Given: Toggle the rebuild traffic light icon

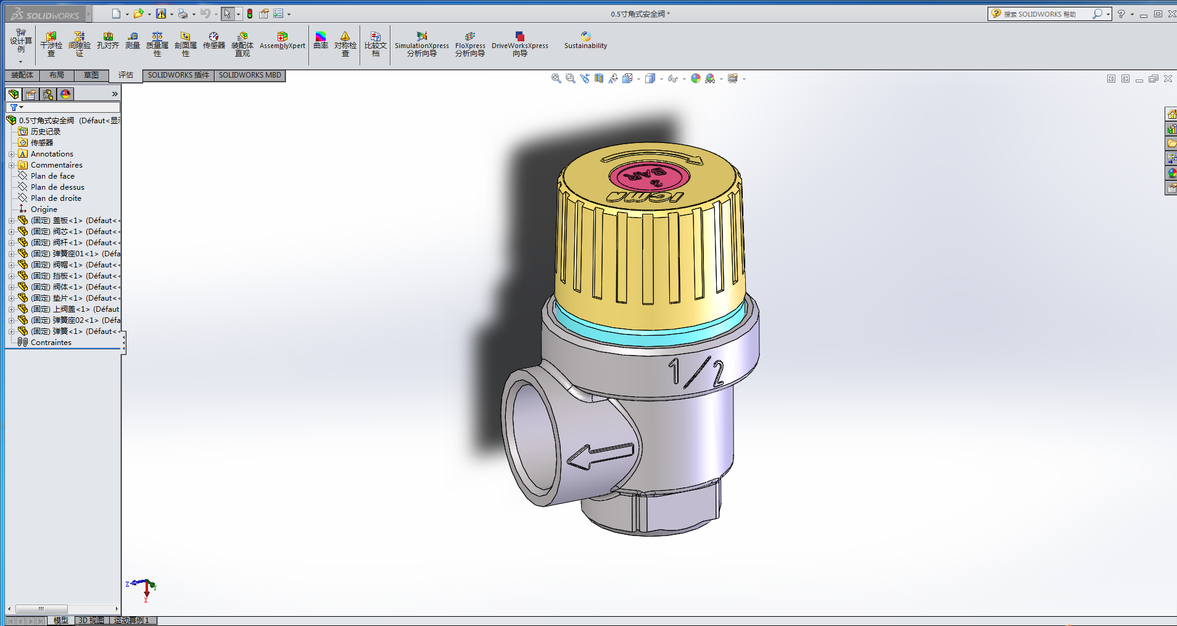Looking at the screenshot, I should coord(250,14).
